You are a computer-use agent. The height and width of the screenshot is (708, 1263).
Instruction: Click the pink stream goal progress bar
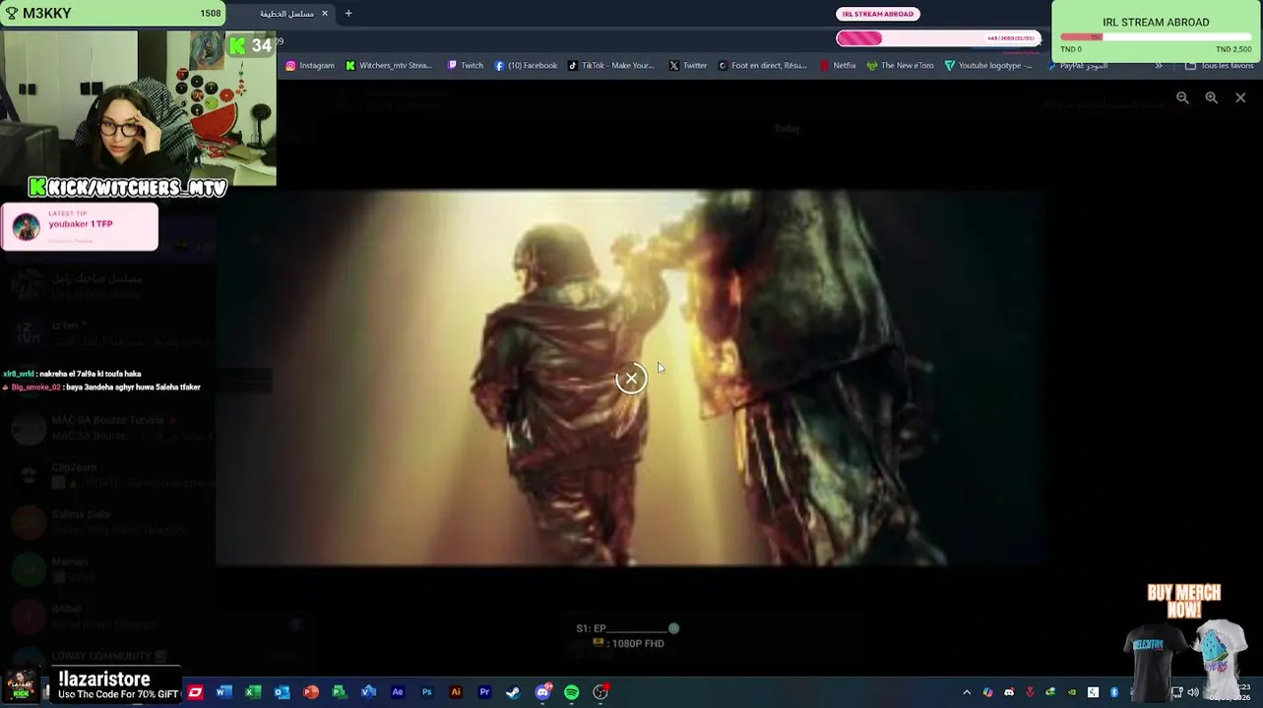click(x=936, y=38)
